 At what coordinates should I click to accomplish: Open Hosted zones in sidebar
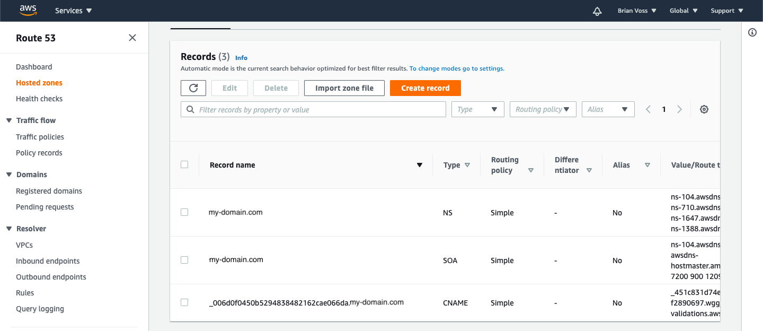pyautogui.click(x=39, y=83)
